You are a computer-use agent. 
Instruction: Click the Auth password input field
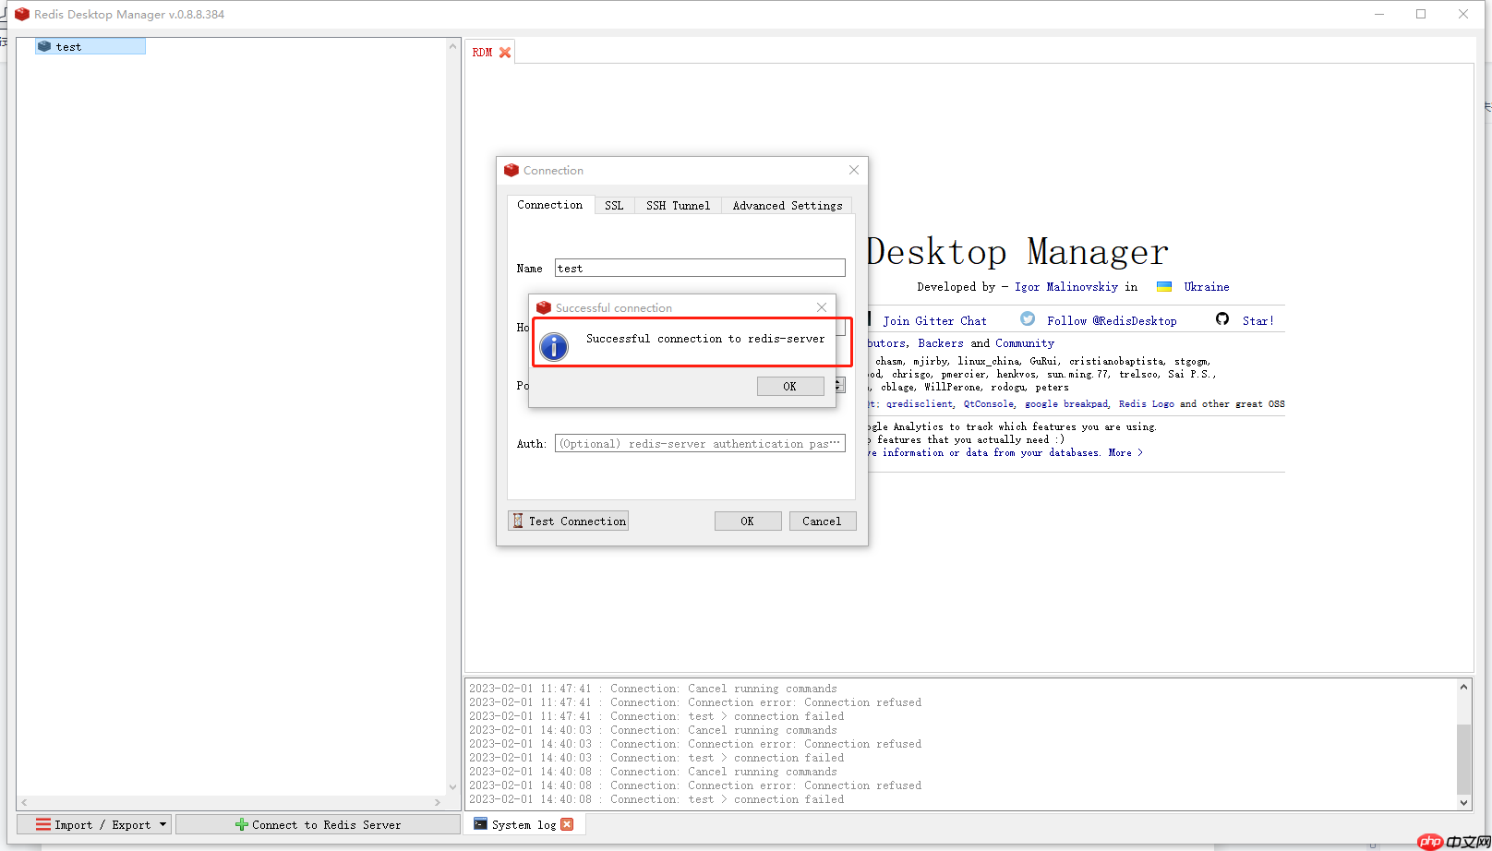(x=700, y=443)
